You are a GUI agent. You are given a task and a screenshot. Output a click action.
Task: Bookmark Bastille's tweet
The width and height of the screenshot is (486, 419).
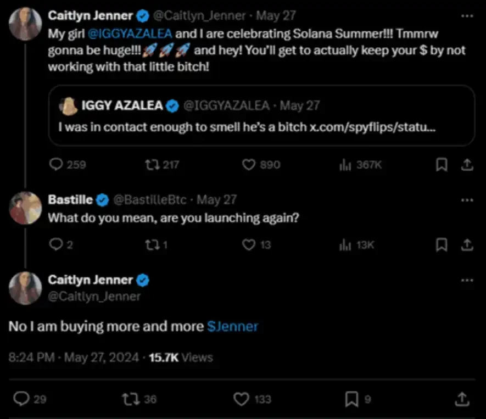pos(441,244)
